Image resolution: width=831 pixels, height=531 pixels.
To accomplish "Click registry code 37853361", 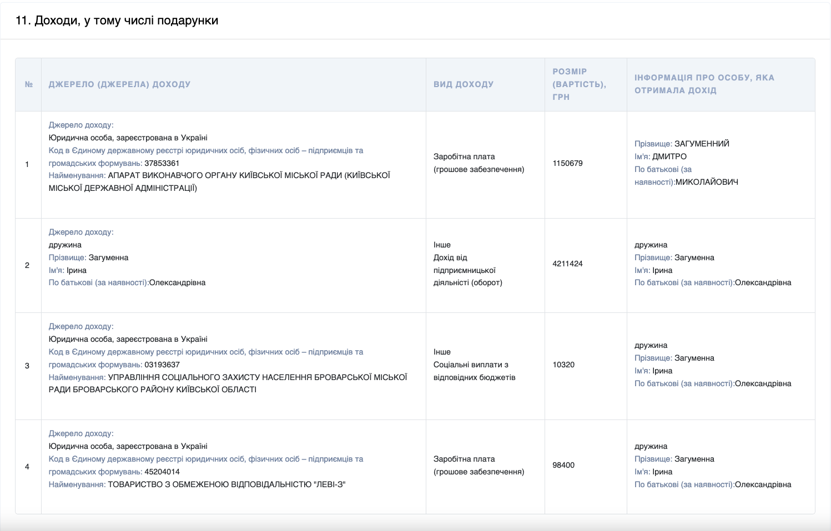I will point(162,163).
